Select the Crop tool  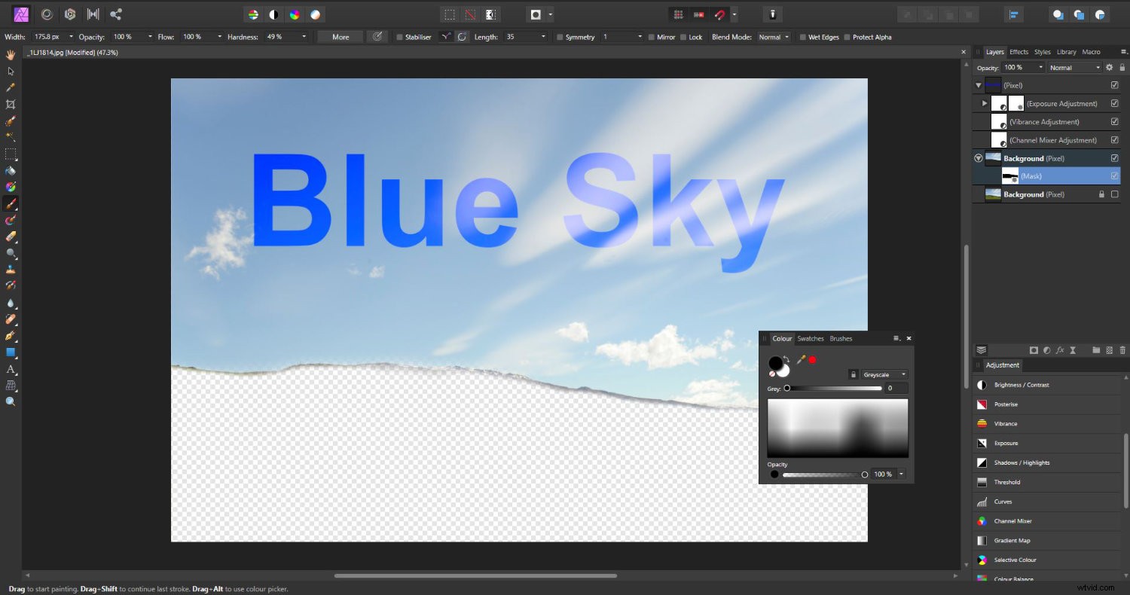pos(10,105)
